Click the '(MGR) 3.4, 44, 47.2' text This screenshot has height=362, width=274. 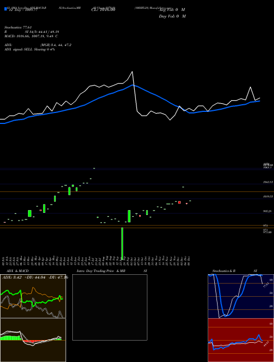56,45
